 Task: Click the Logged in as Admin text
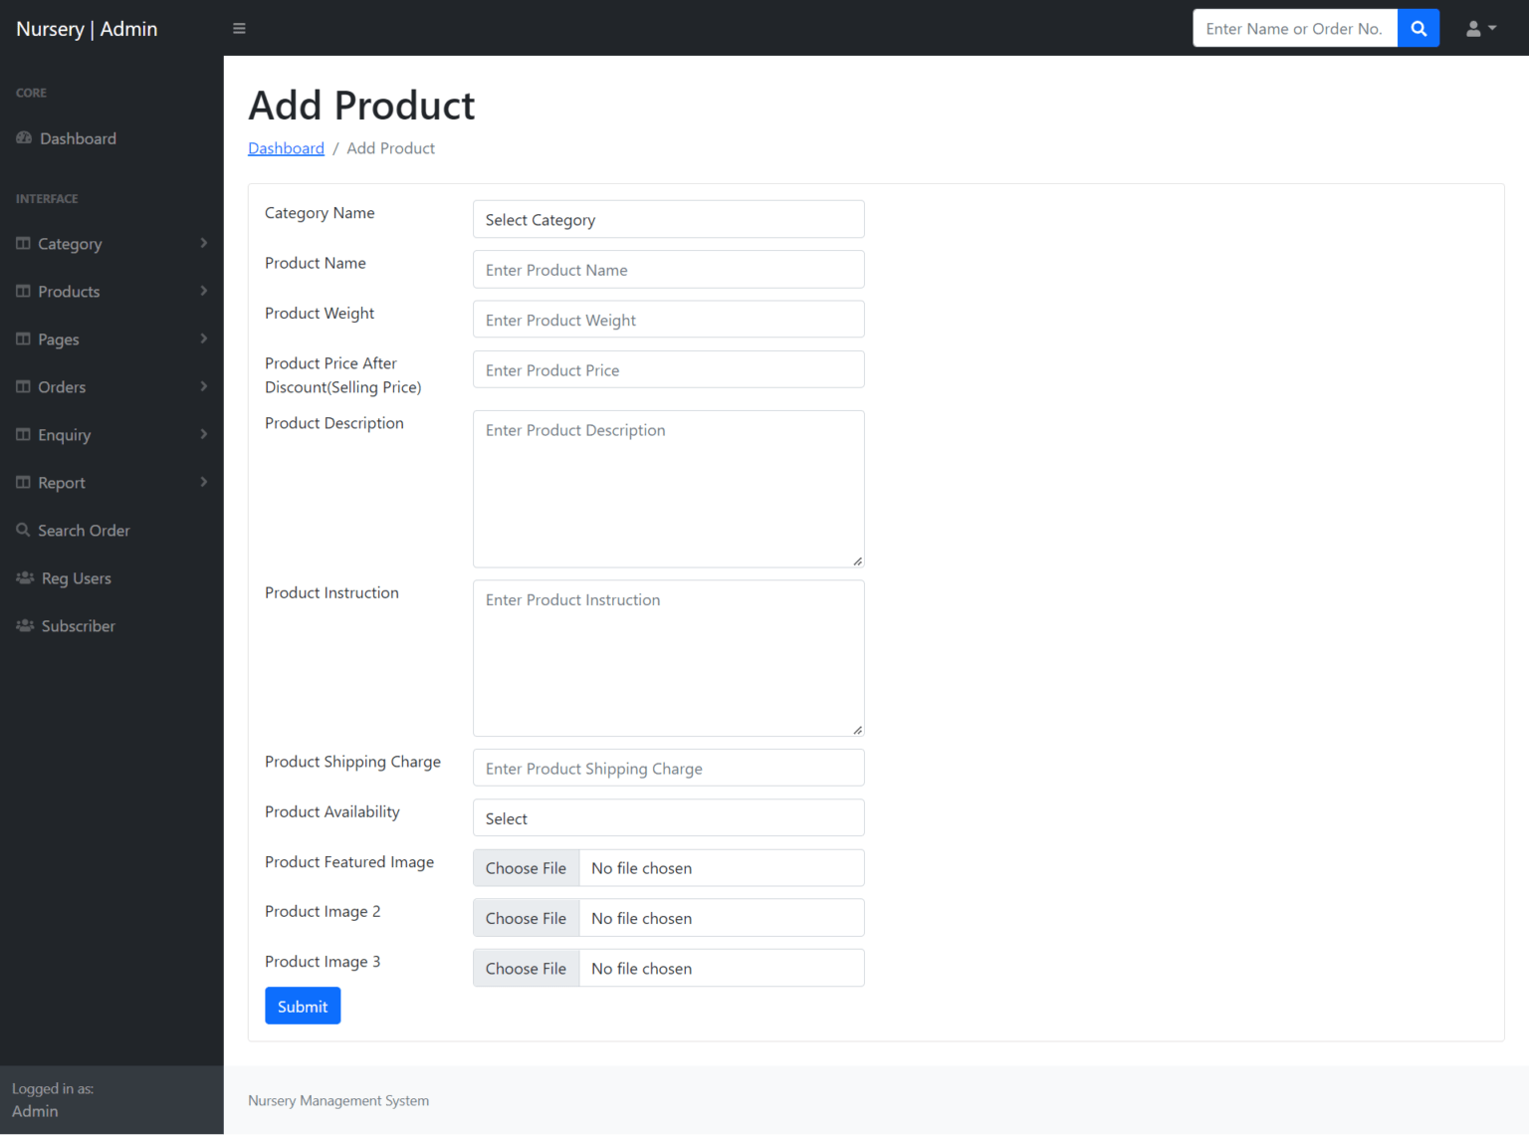[53, 1100]
